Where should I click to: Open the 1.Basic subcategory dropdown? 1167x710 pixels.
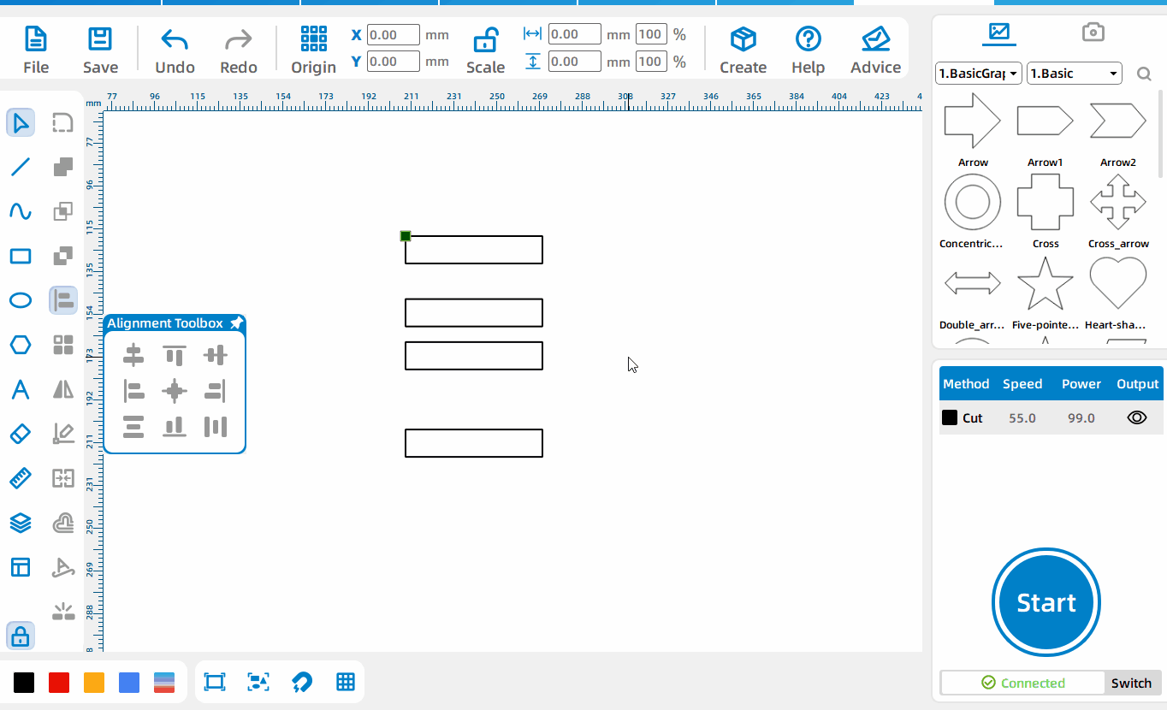(x=1075, y=74)
